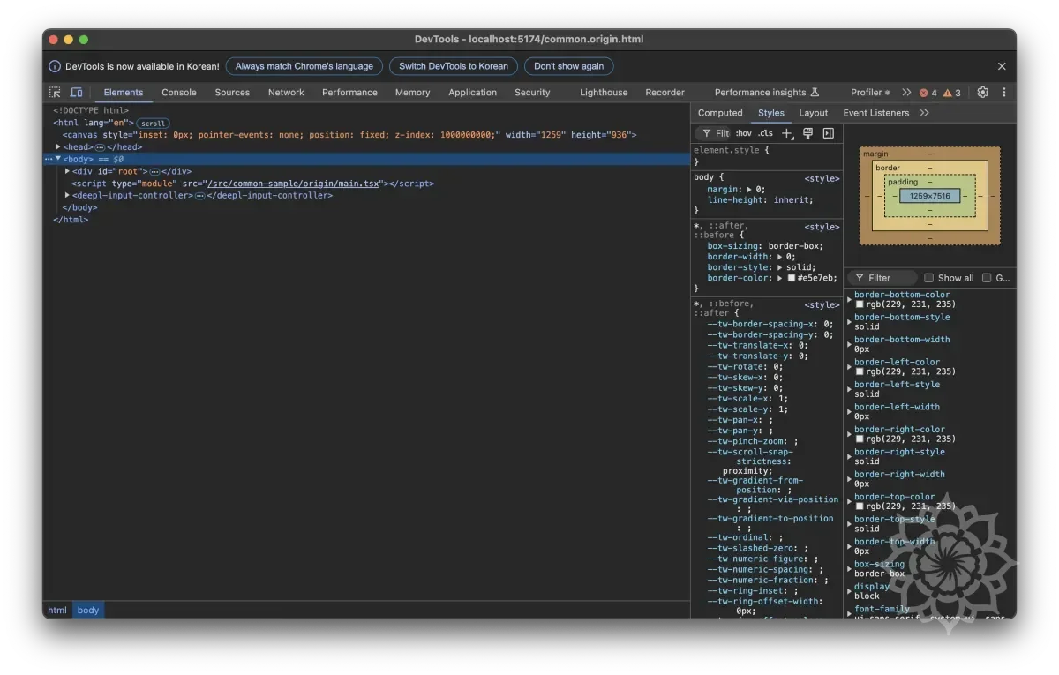This screenshot has width=1059, height=675.
Task: Switch to the Console tab
Action: click(x=179, y=93)
